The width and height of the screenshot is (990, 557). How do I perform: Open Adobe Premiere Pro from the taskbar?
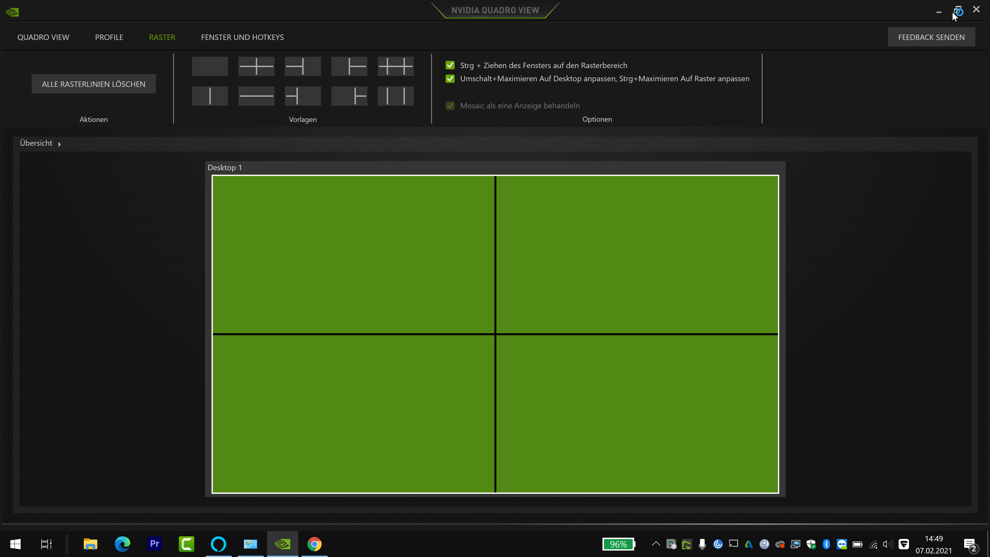(x=155, y=544)
